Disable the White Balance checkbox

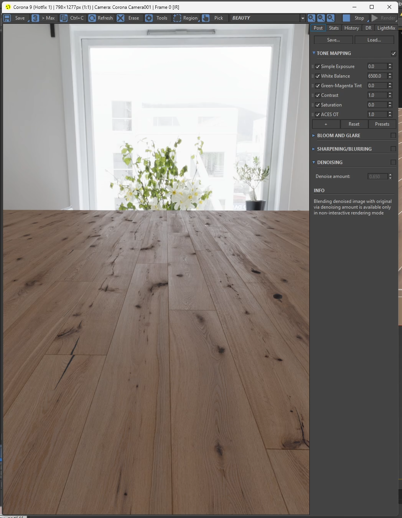pyautogui.click(x=318, y=76)
